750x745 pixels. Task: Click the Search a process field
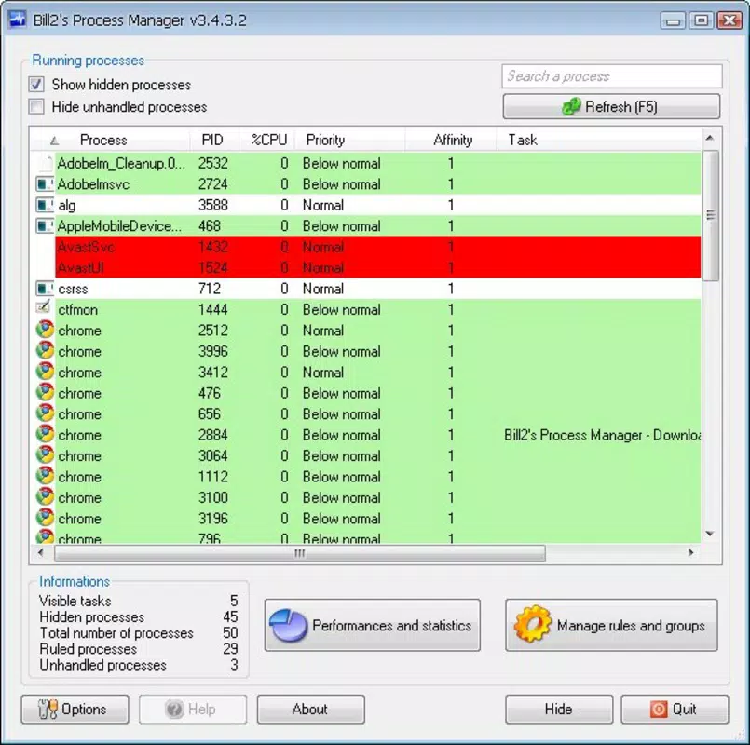[612, 76]
